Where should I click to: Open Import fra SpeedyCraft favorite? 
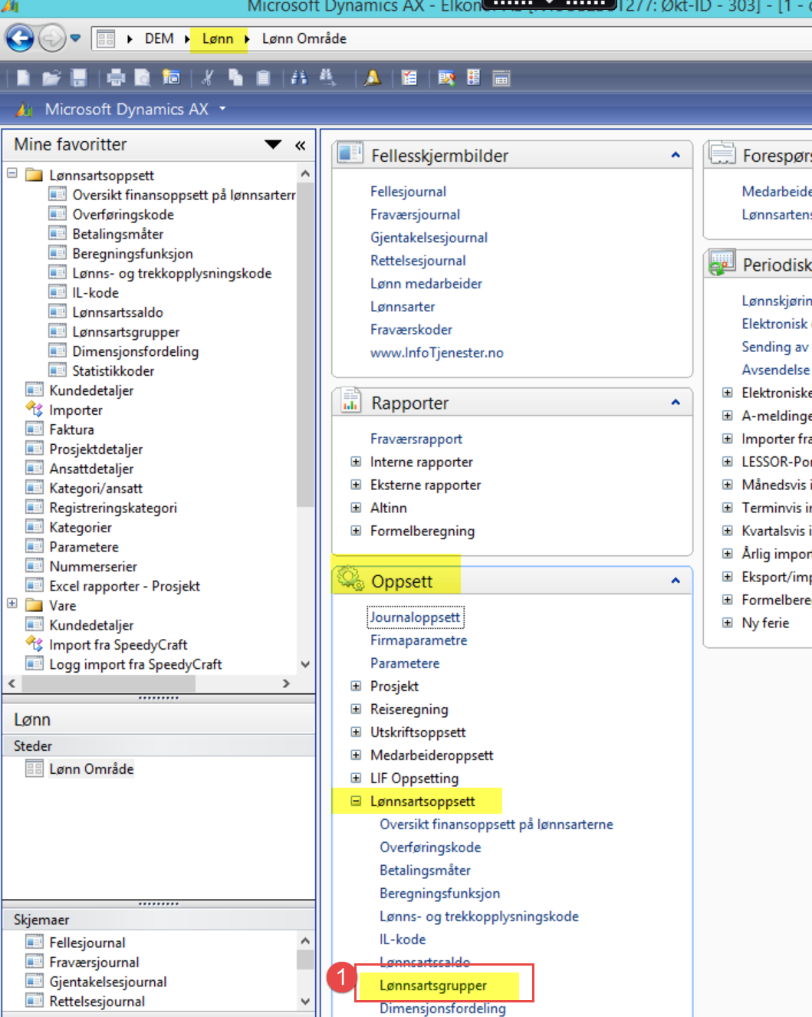(x=118, y=645)
